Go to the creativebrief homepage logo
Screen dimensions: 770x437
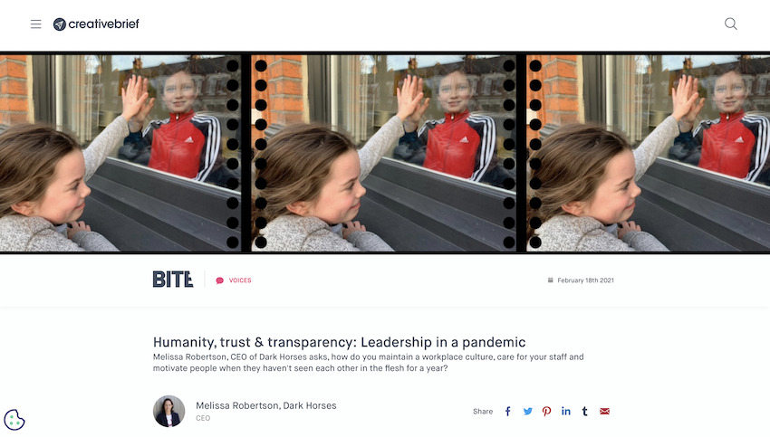[96, 24]
